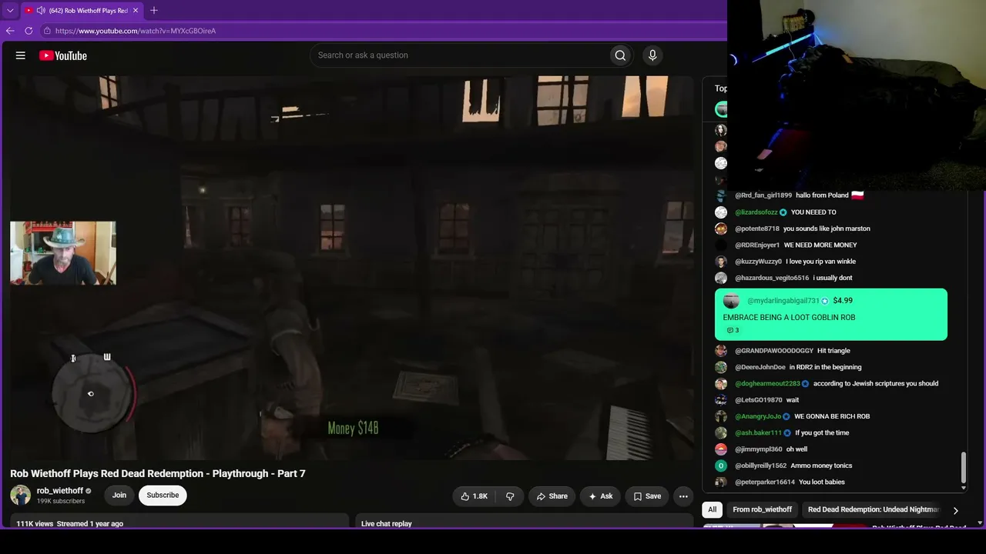Image resolution: width=986 pixels, height=554 pixels.
Task: Click the magnifier search button
Action: click(620, 55)
